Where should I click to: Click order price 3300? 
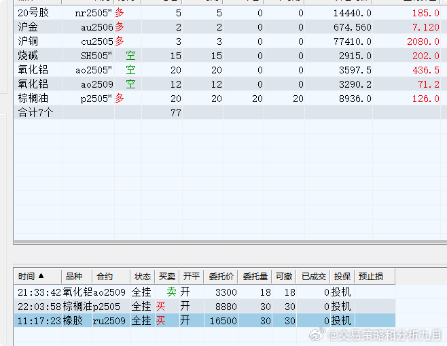[x=226, y=292]
